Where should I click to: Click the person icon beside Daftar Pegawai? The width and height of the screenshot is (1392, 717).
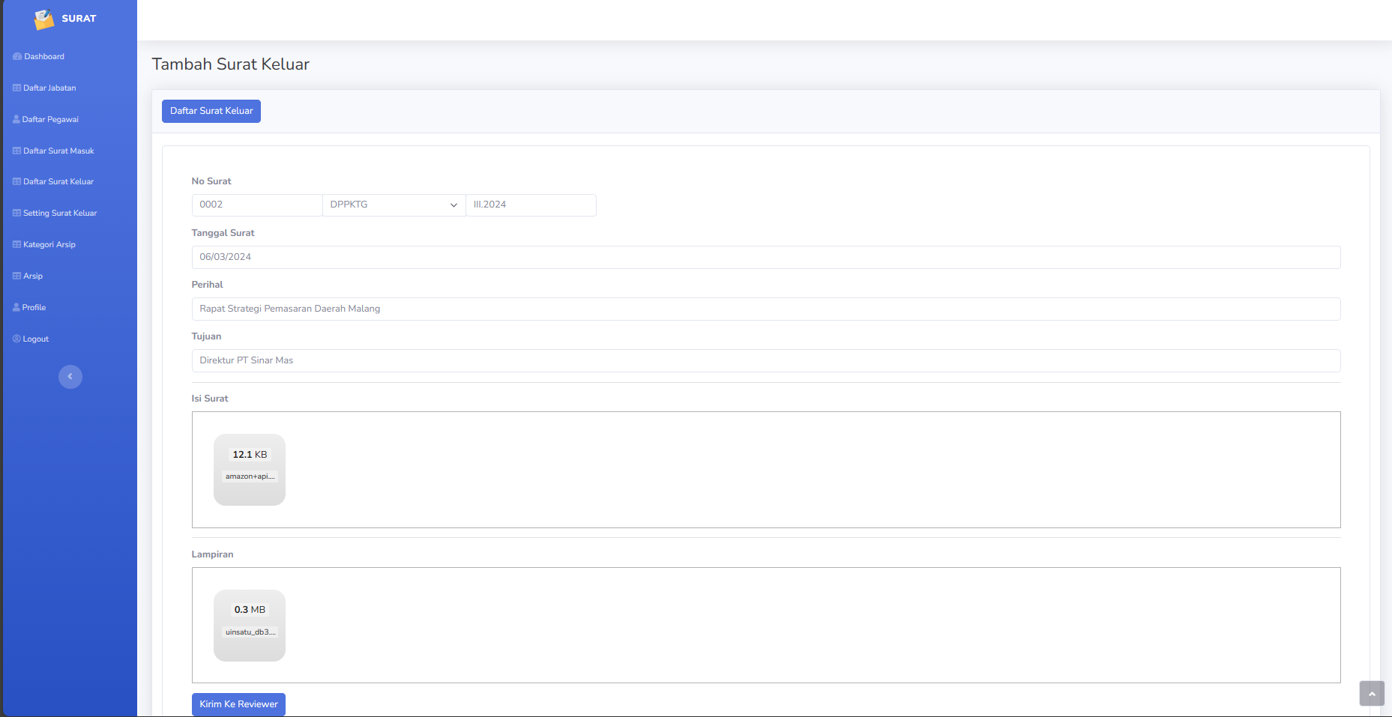(x=16, y=120)
